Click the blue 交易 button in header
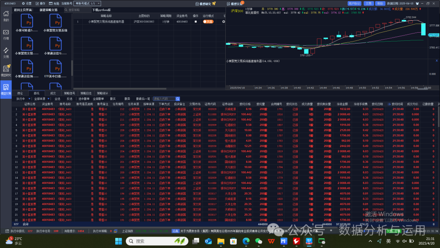 (368, 4)
